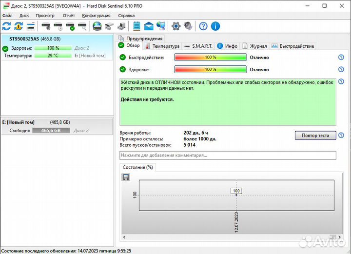Switch to the Температура tab
The height and width of the screenshot is (254, 351).
[x=162, y=46]
